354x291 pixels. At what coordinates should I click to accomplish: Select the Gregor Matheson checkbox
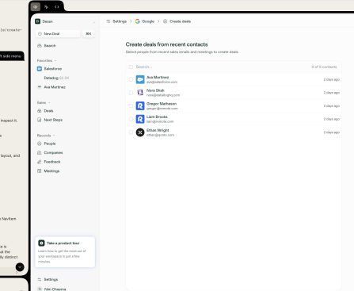coord(131,105)
